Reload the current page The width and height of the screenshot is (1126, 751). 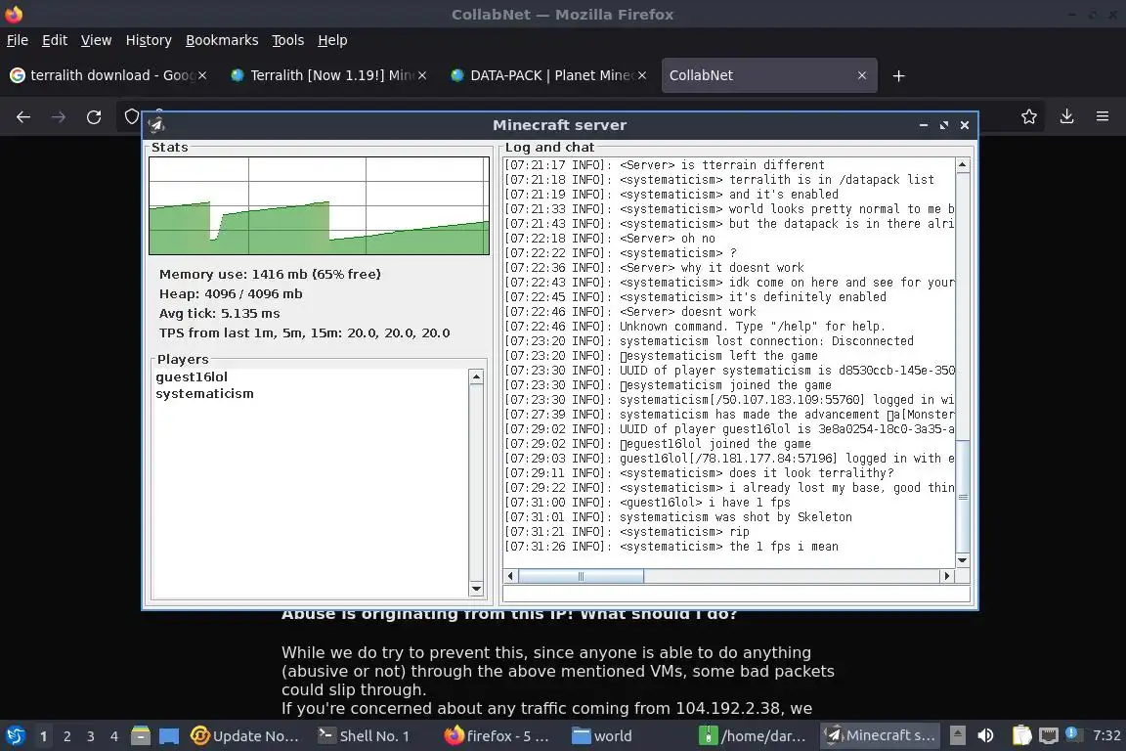(94, 116)
